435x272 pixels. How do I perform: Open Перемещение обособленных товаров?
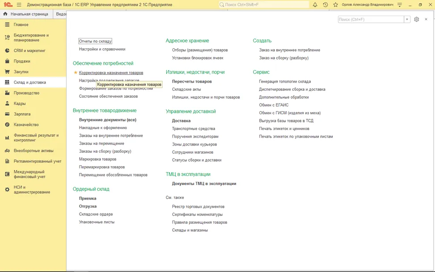[113, 175]
